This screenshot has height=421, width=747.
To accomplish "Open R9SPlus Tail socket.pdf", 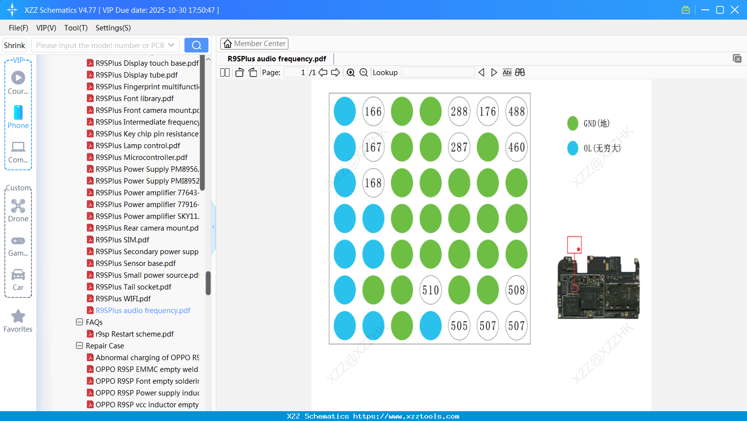I will 129,287.
